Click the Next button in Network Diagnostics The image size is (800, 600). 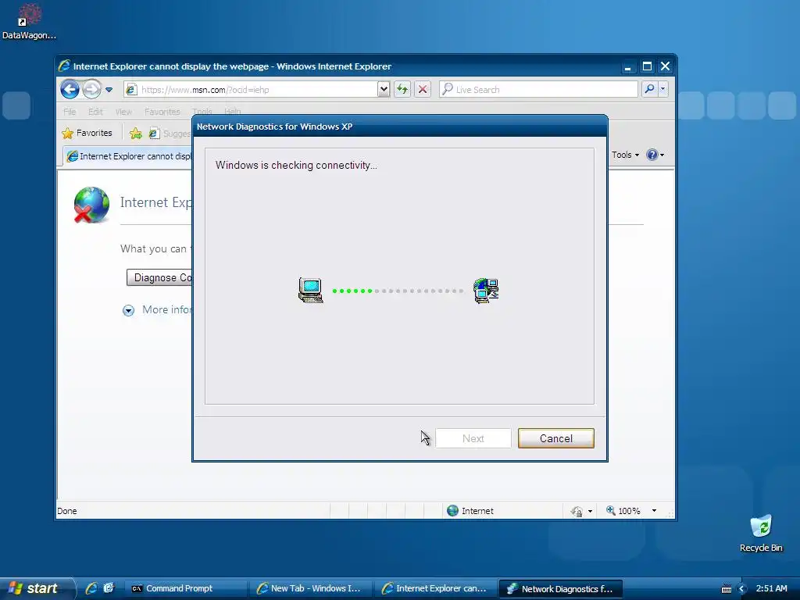point(473,438)
